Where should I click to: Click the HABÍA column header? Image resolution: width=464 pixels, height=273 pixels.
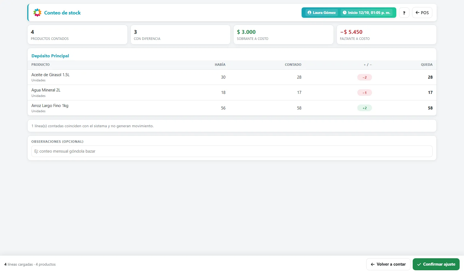point(220,65)
